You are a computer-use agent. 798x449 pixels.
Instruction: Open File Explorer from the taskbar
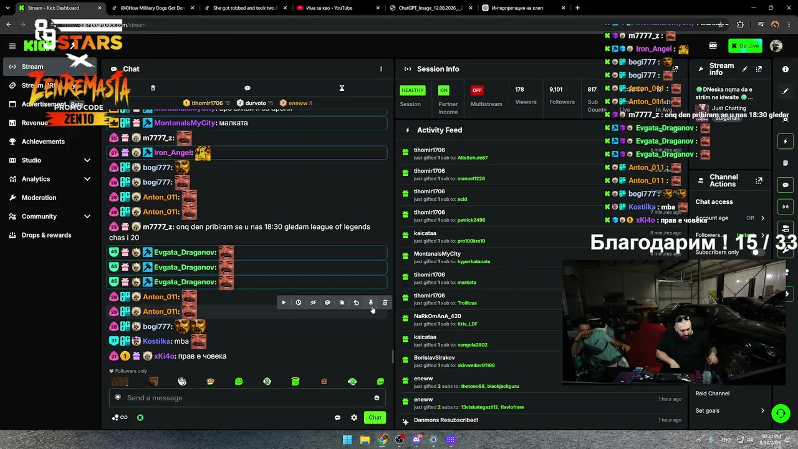(x=365, y=440)
